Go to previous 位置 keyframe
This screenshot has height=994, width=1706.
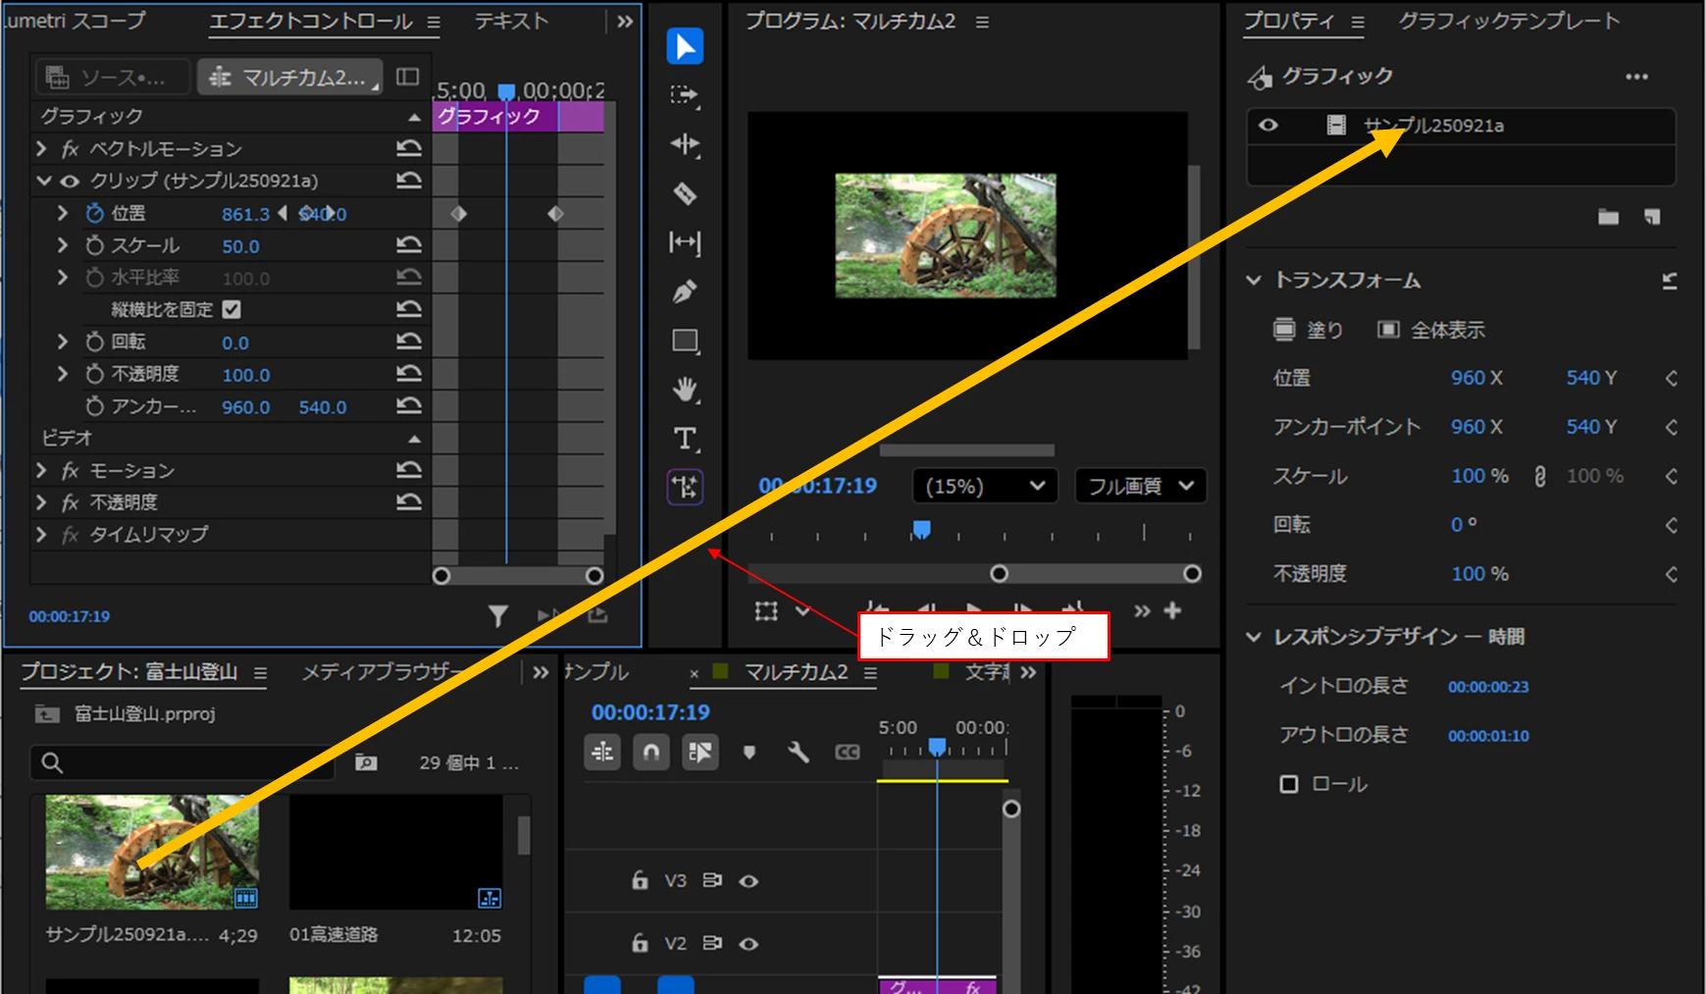point(283,213)
